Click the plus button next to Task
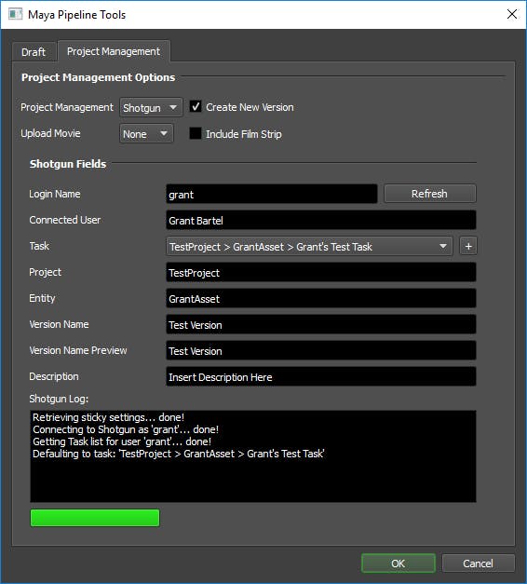527x584 pixels. pyautogui.click(x=468, y=246)
